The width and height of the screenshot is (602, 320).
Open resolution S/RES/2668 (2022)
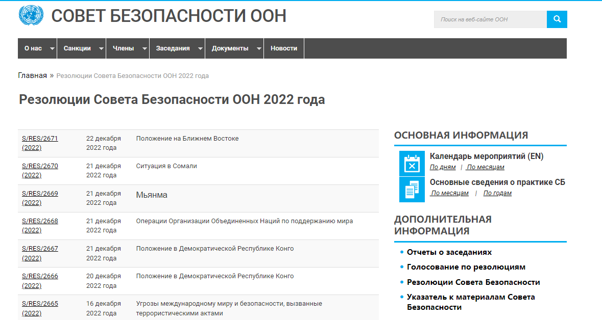tap(40, 226)
